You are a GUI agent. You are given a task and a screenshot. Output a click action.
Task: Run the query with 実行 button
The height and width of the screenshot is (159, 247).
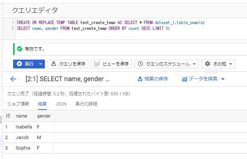[x=25, y=64]
